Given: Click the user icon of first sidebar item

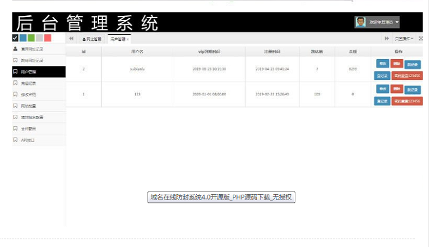Looking at the screenshot, I should 15,49.
